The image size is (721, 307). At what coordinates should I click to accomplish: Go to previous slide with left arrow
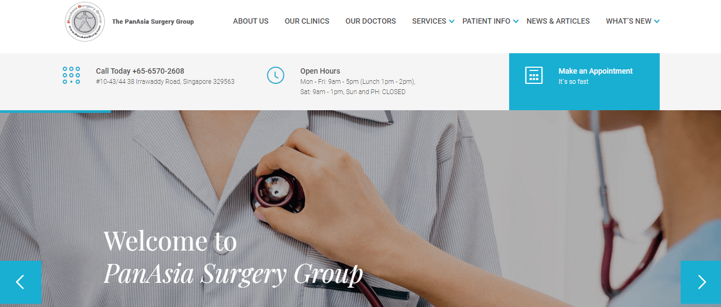click(20, 282)
